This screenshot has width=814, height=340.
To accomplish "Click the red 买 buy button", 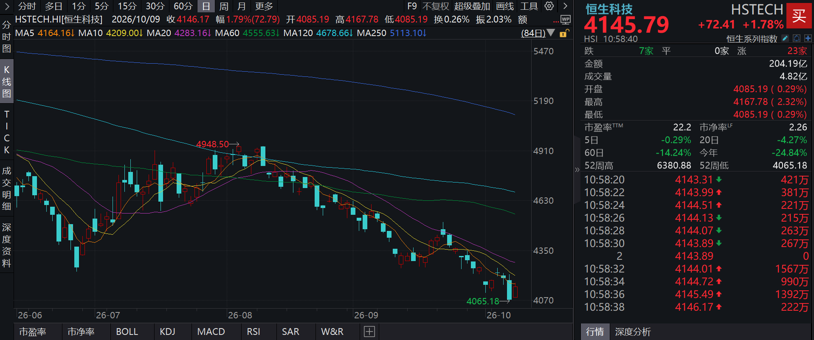I will click(x=799, y=16).
